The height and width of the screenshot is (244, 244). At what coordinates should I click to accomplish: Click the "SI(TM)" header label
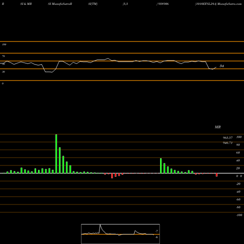(93, 4)
